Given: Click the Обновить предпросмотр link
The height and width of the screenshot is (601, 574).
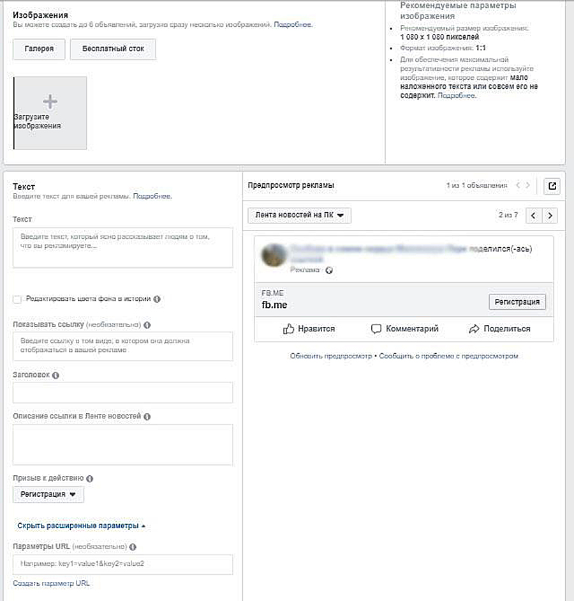Looking at the screenshot, I should 330,356.
